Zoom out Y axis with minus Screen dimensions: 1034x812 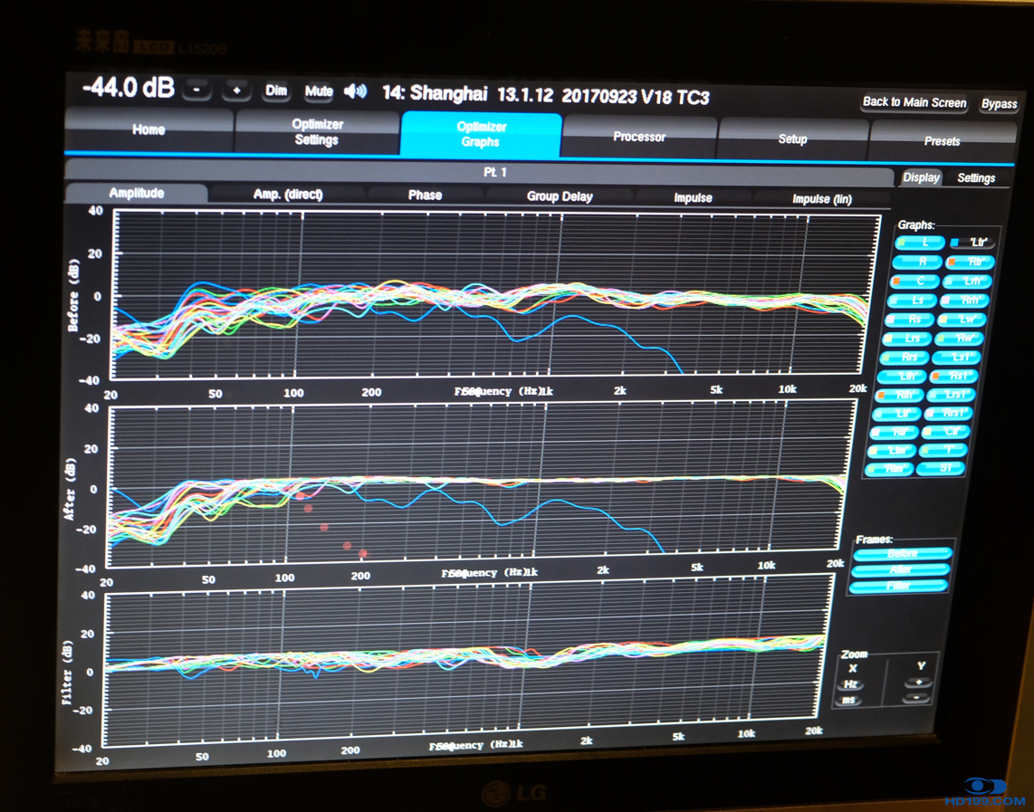point(917,699)
